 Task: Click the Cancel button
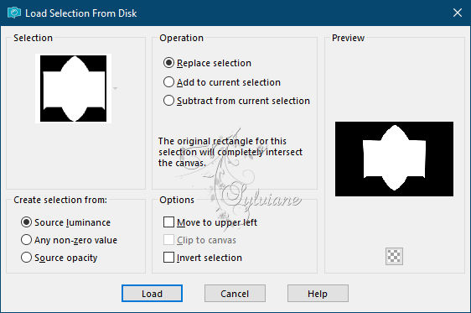(x=235, y=293)
